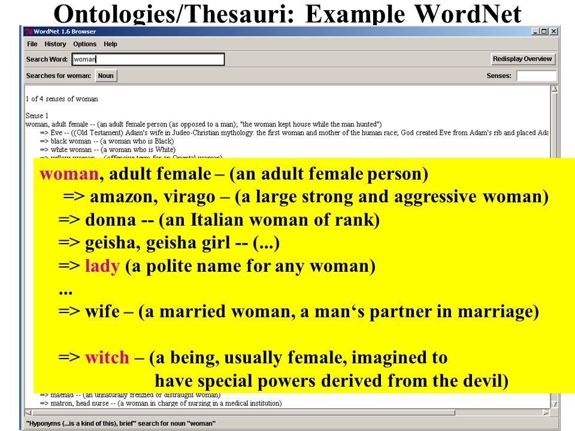Click the Senses input field

tap(536, 76)
